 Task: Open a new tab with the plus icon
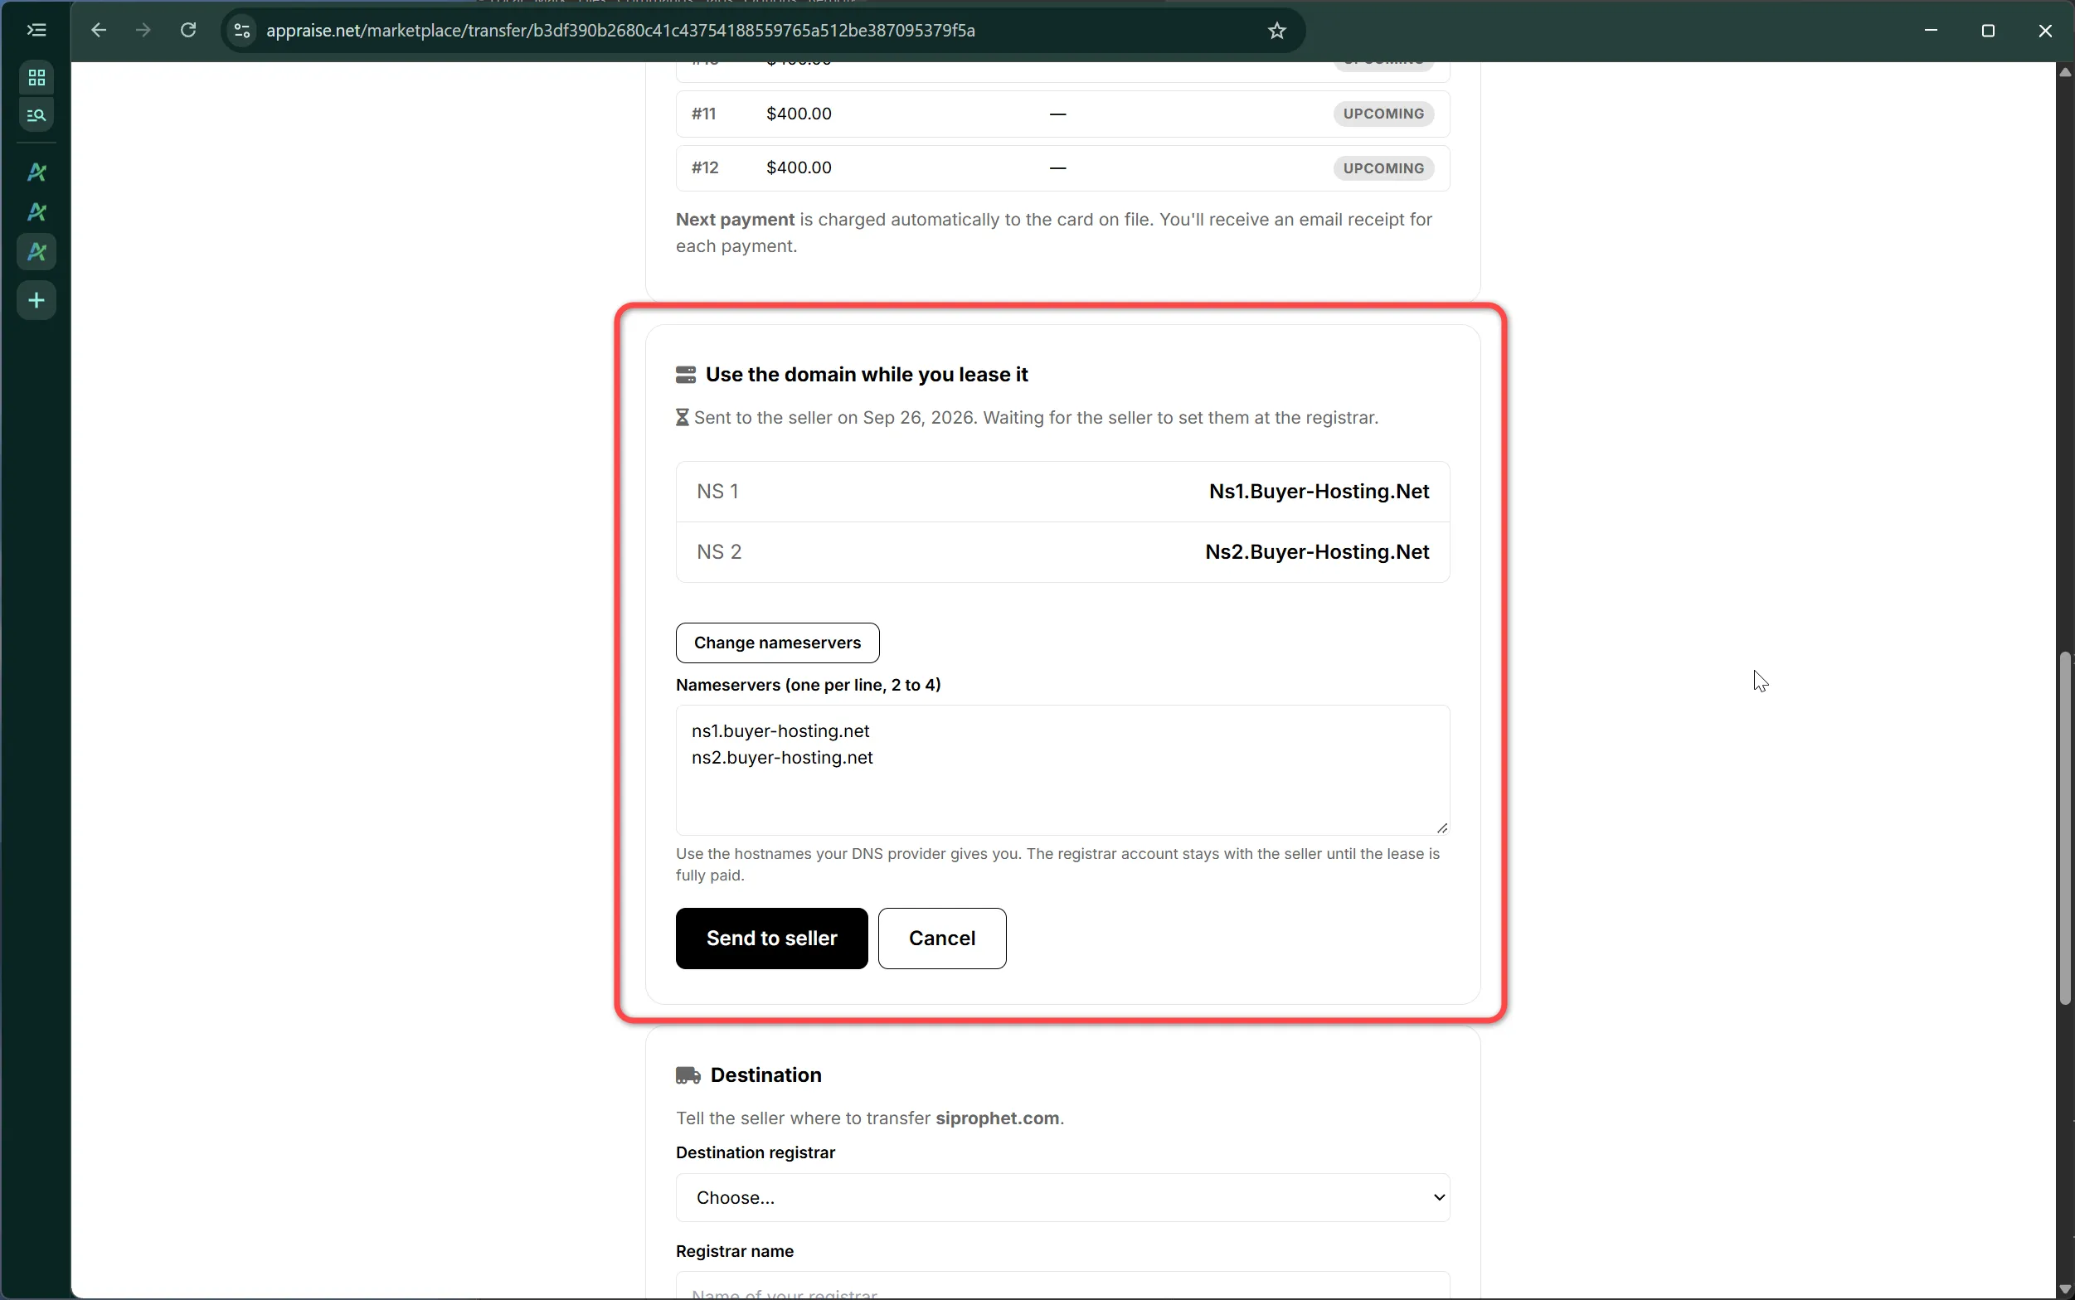(x=36, y=300)
